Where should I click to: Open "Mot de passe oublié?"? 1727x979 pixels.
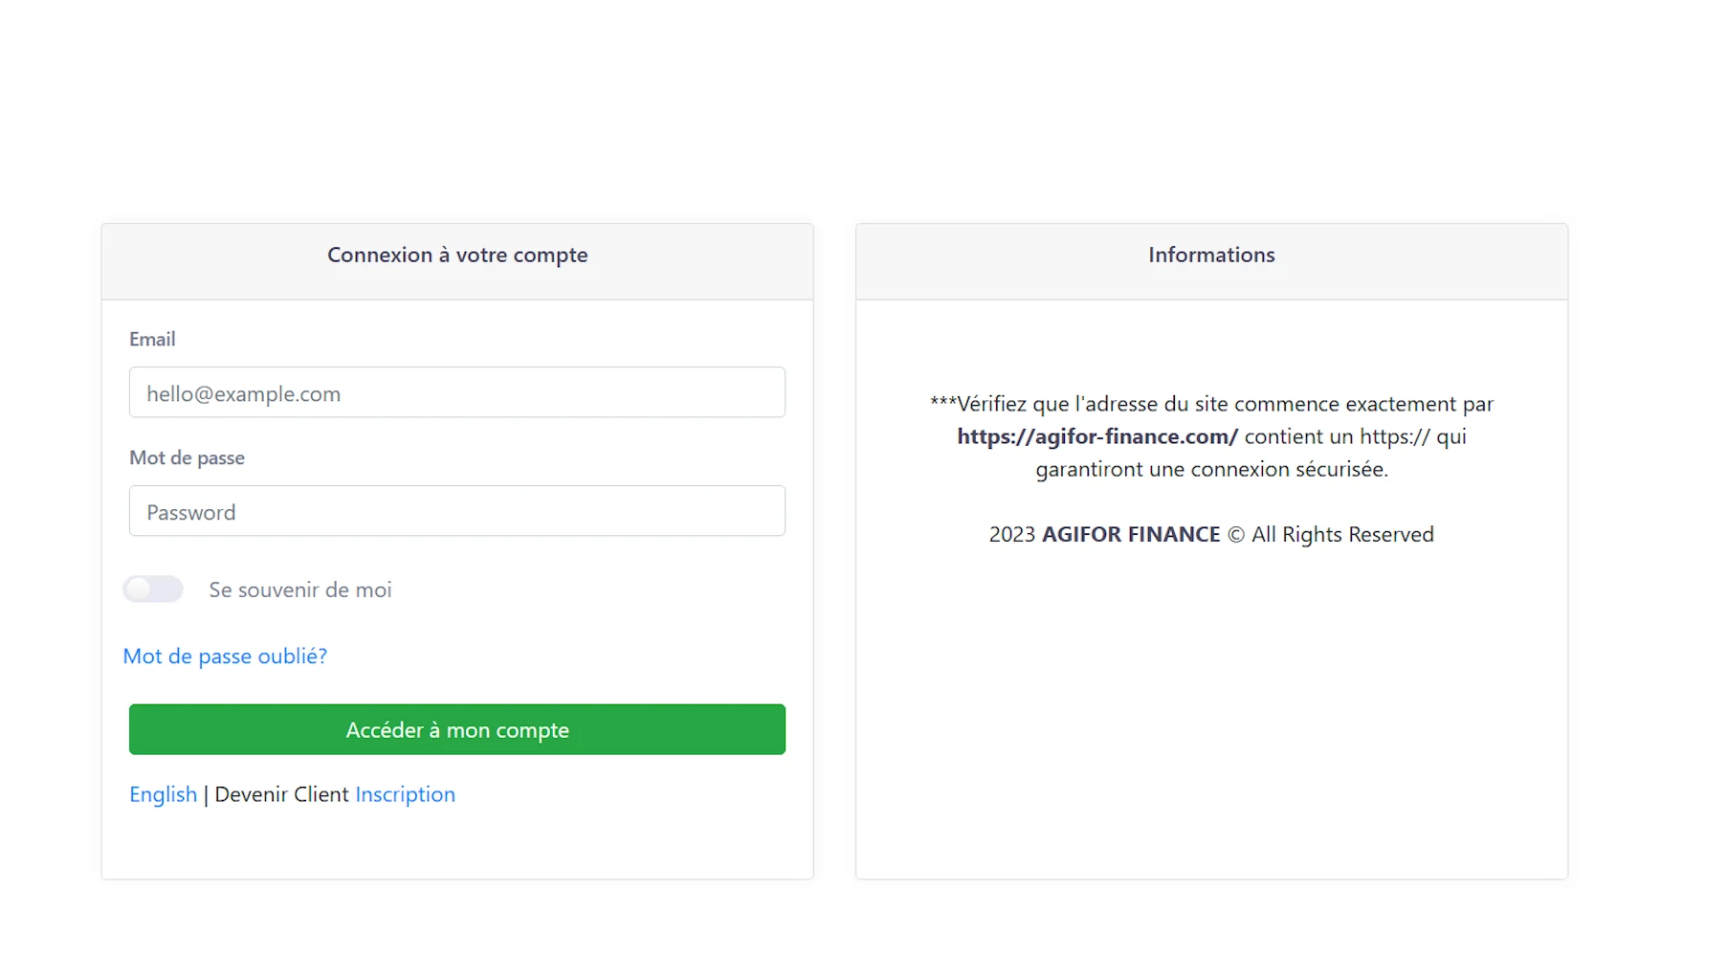click(225, 656)
